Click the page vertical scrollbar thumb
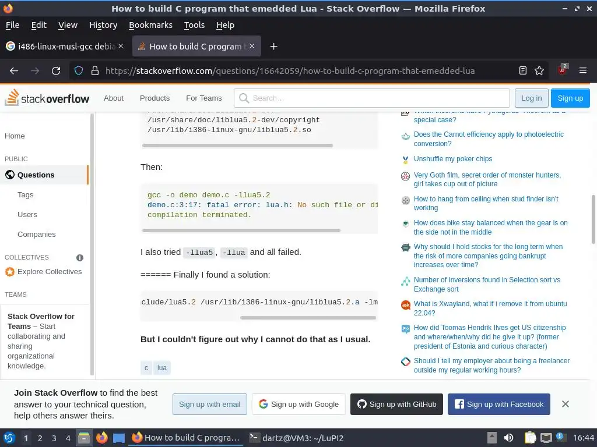 click(x=593, y=219)
